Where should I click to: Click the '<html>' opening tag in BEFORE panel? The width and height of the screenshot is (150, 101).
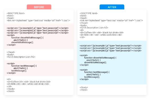pos(10,16)
